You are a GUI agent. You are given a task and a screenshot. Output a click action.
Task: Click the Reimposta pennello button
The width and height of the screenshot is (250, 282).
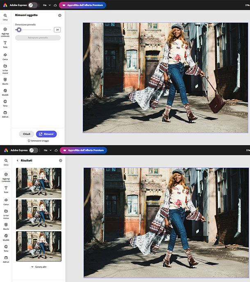pos(38,38)
